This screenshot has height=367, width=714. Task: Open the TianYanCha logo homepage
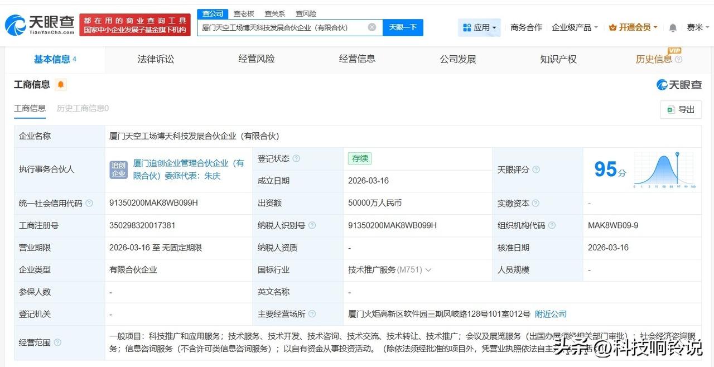tap(40, 25)
